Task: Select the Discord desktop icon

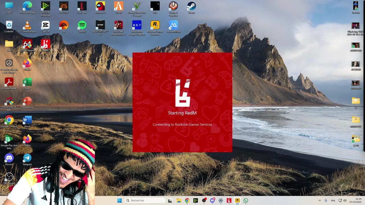Action: pos(9,159)
